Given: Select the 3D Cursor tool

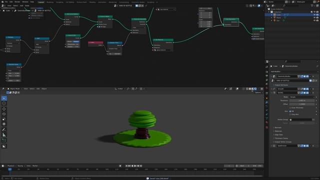Looking at the screenshot, I should point(4,103).
